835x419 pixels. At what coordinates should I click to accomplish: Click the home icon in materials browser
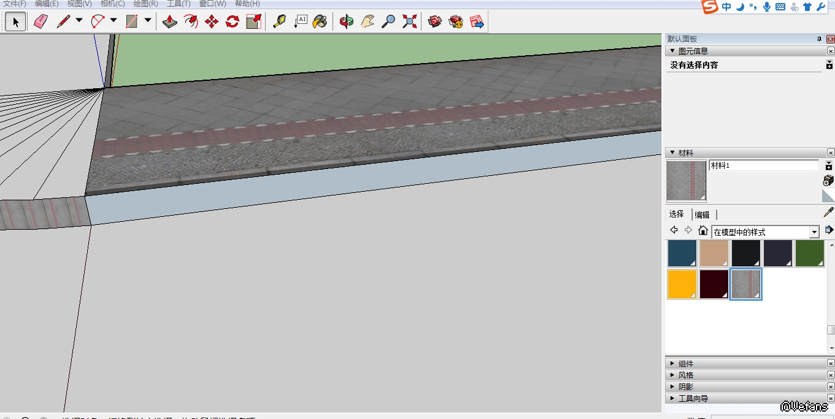tap(703, 230)
